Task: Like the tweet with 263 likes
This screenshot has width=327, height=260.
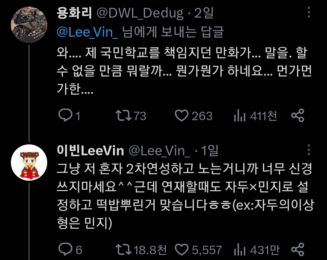Action: [x=181, y=116]
